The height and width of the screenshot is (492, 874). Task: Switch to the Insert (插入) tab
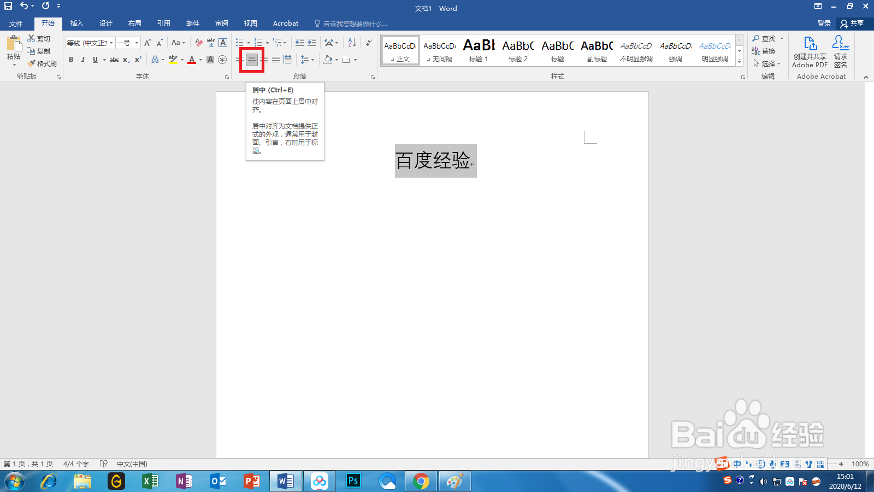pos(77,24)
